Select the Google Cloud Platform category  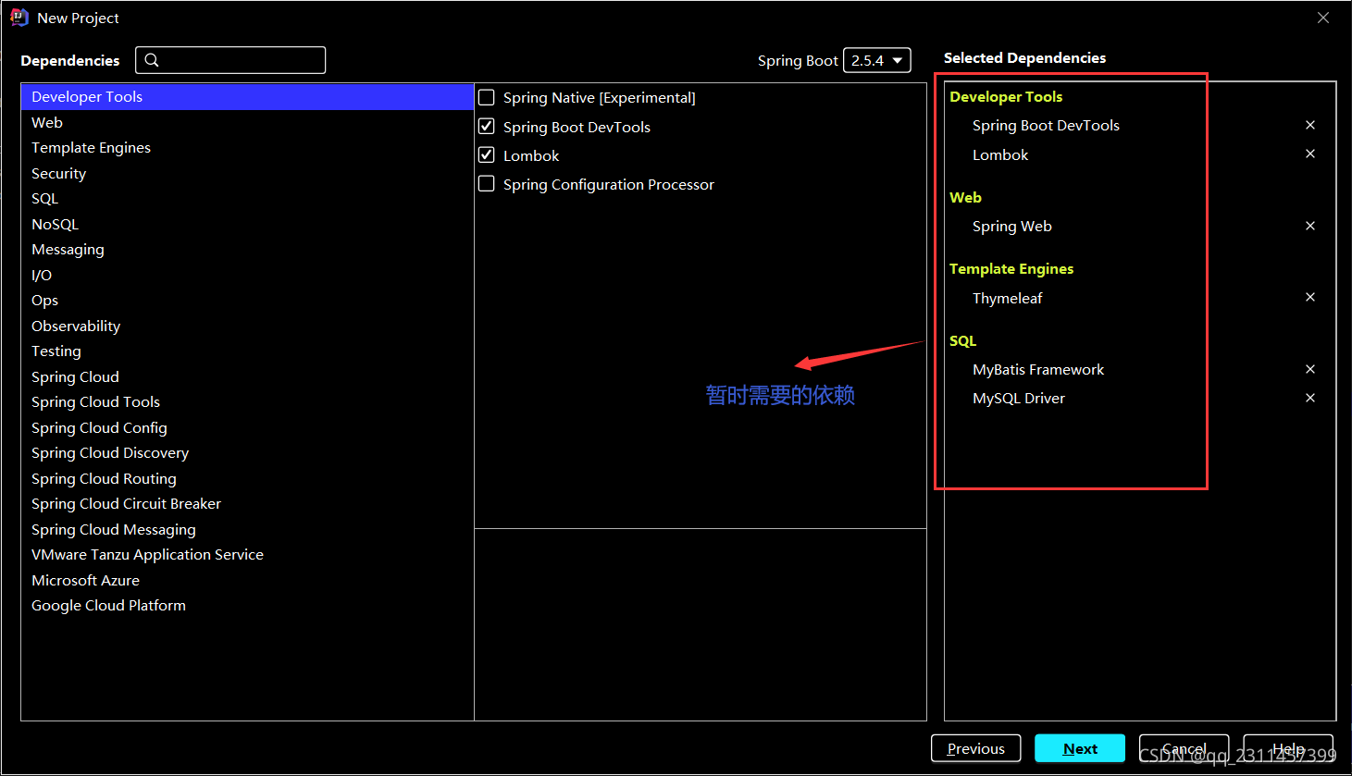click(247, 606)
